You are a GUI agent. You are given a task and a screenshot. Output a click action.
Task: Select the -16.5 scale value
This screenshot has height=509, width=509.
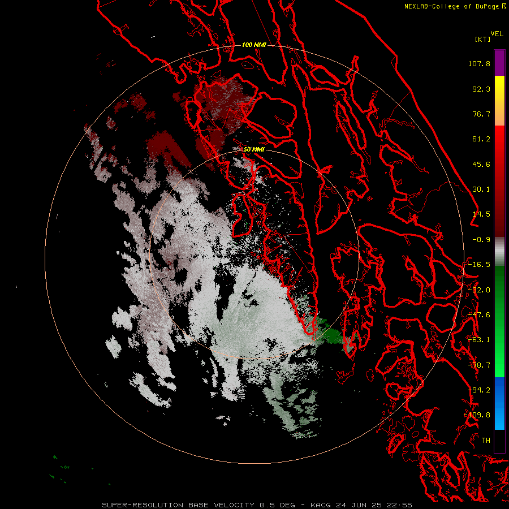point(479,265)
